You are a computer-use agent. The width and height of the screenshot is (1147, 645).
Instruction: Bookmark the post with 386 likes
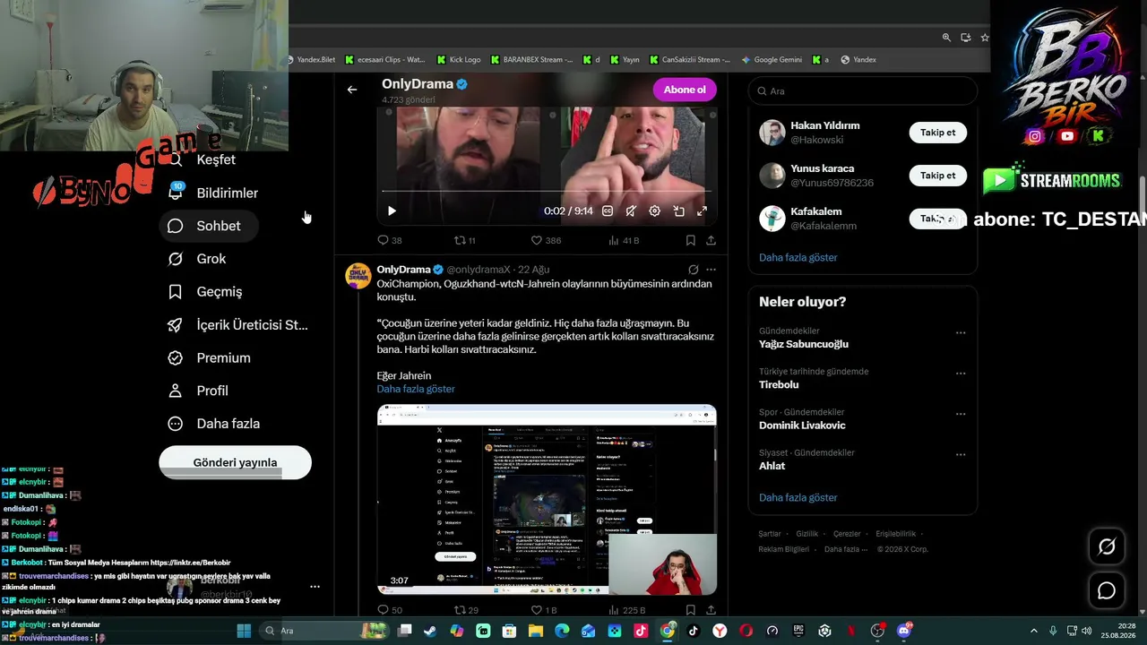690,240
